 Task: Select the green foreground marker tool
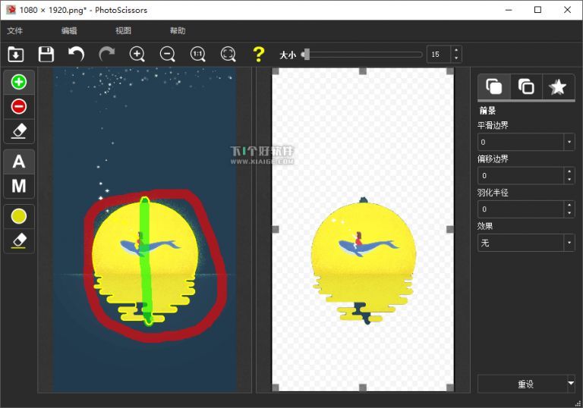tap(19, 82)
